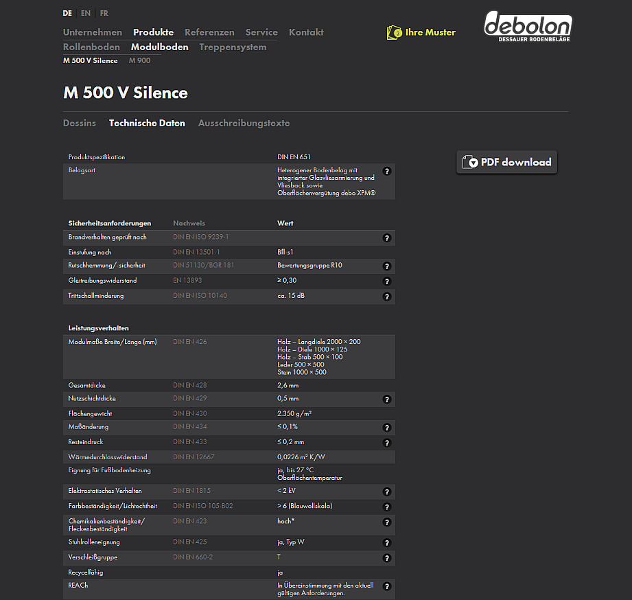Screen dimensions: 632x600
Task: Select Rollenboden submenu item
Action: tap(91, 47)
